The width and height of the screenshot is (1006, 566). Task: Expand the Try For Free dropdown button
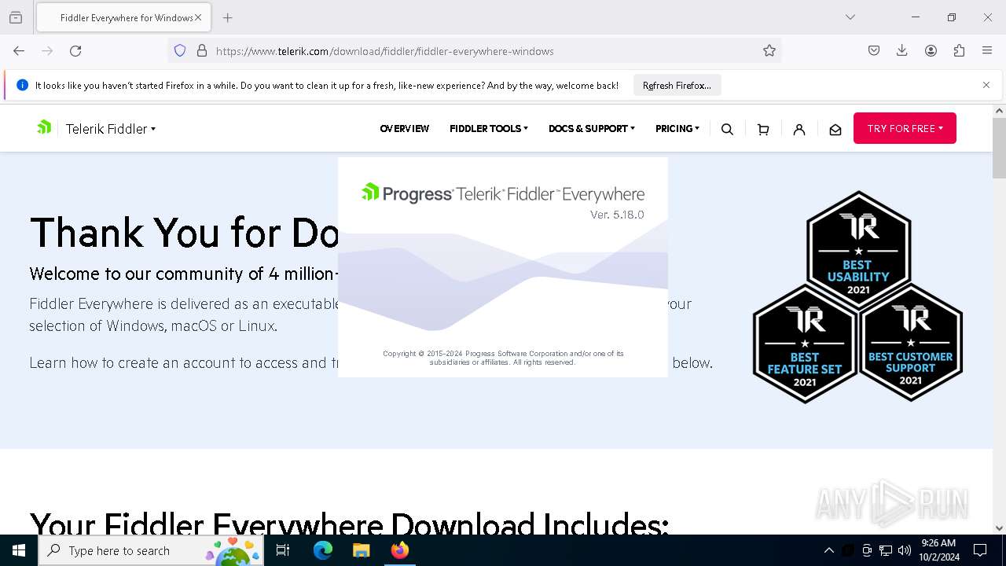pyautogui.click(x=905, y=128)
